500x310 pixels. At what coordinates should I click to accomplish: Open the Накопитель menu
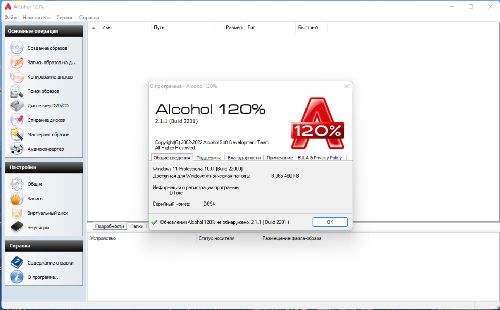tap(36, 17)
